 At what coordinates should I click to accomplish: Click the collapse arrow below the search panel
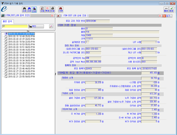coord(28,31)
